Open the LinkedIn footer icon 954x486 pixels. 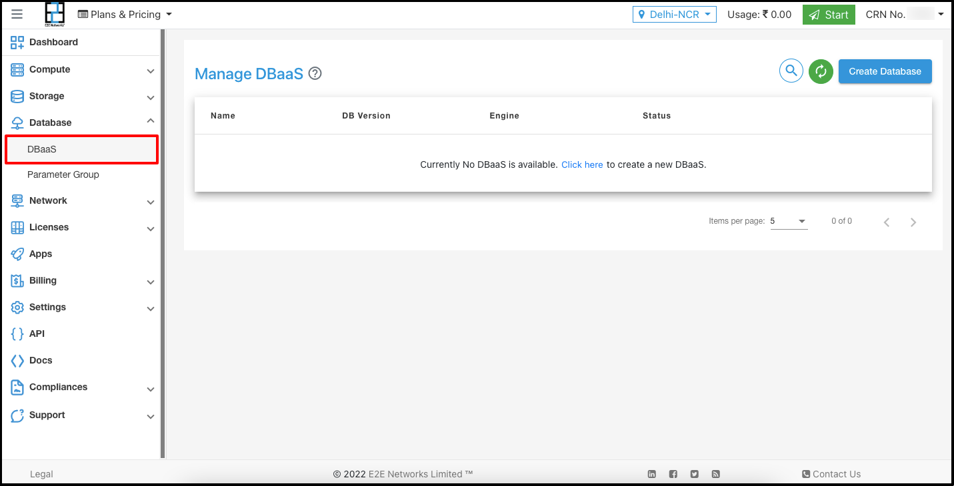(652, 474)
